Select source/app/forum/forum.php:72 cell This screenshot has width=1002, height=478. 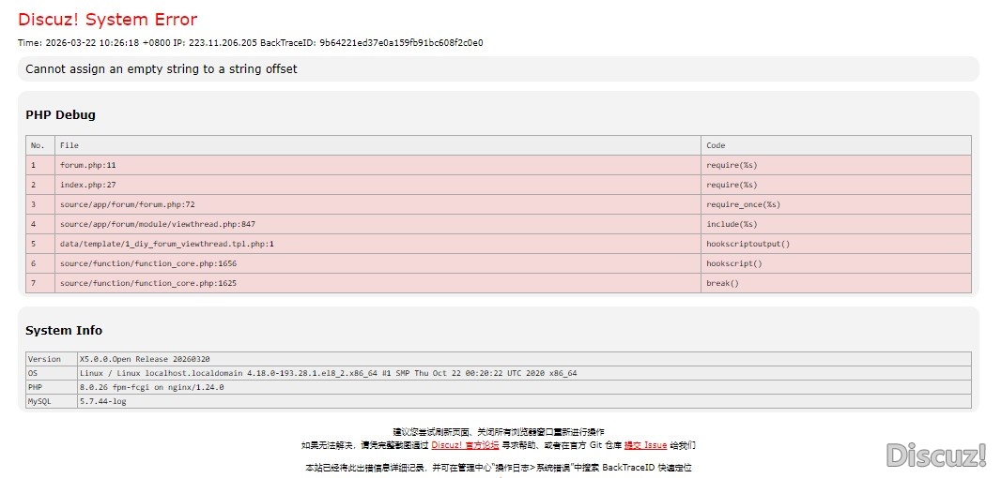pos(378,205)
